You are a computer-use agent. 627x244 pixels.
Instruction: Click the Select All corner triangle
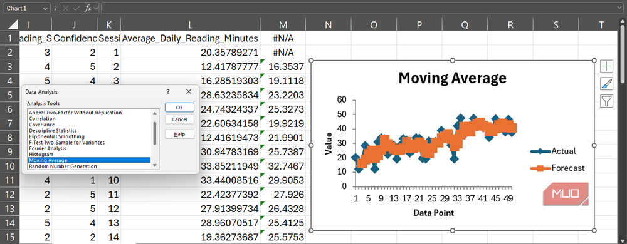pyautogui.click(x=13, y=25)
